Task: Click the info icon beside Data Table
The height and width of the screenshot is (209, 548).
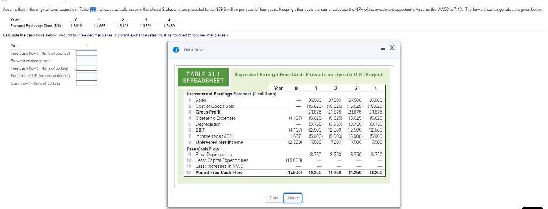Action: tap(176, 50)
